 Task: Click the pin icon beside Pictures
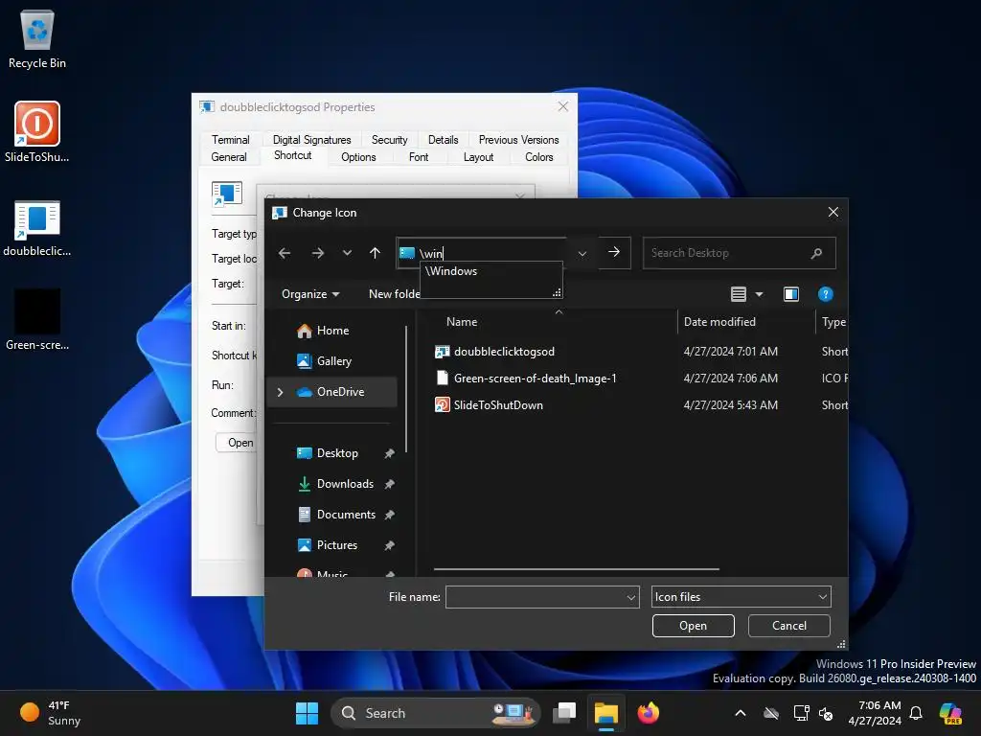389,545
